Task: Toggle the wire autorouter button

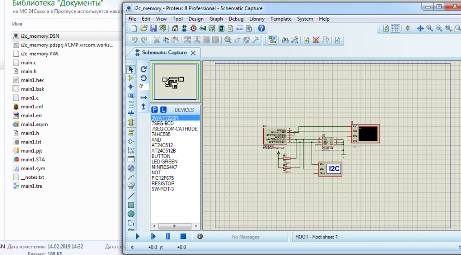Action: pos(272,40)
